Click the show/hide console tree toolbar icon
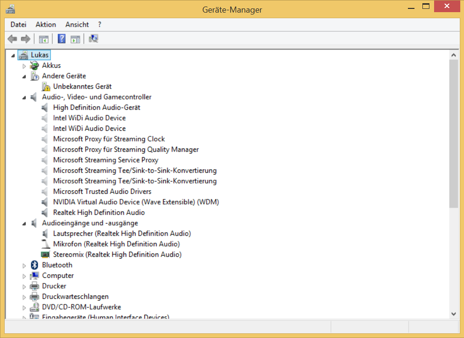Viewport: 464px width, 338px height. click(x=44, y=39)
